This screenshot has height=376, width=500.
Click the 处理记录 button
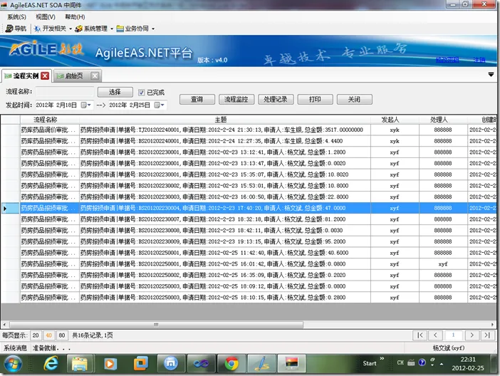[276, 100]
